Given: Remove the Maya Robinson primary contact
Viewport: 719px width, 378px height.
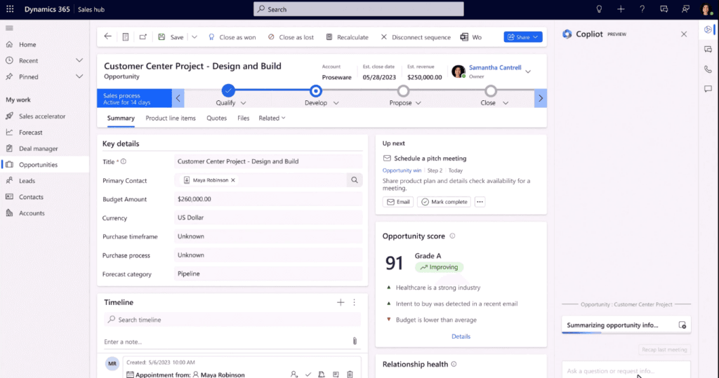Looking at the screenshot, I should pyautogui.click(x=233, y=180).
